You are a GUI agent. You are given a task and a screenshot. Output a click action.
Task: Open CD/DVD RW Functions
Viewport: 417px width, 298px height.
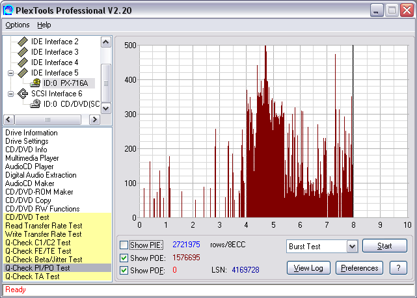(x=42, y=209)
